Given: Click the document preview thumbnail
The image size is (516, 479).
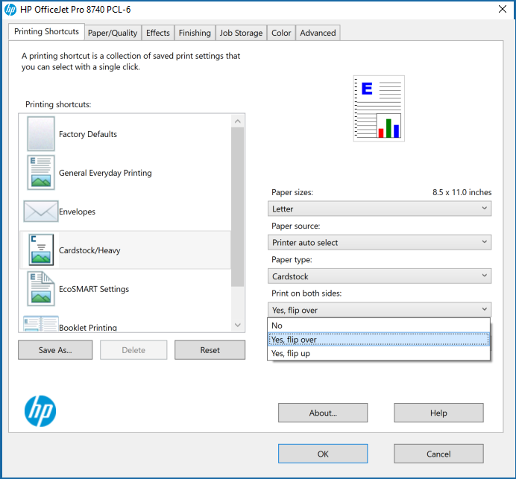Looking at the screenshot, I should click(x=379, y=109).
